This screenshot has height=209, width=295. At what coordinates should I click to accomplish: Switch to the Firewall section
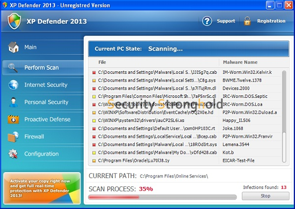[43, 137]
